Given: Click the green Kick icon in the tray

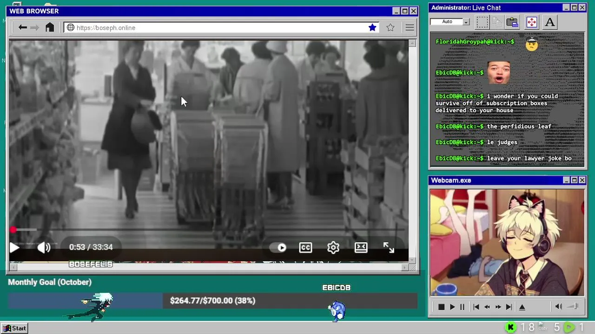Looking at the screenshot, I should point(510,328).
